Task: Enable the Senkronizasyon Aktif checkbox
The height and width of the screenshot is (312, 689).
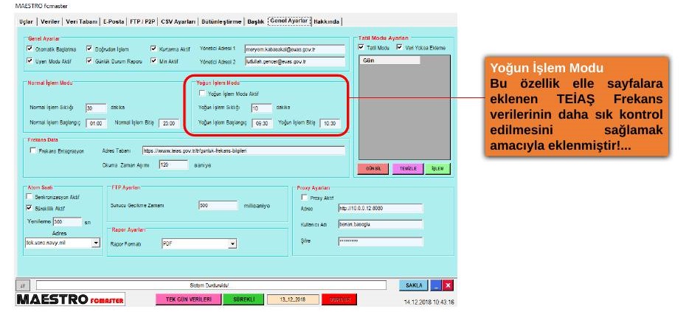Action: [x=30, y=197]
